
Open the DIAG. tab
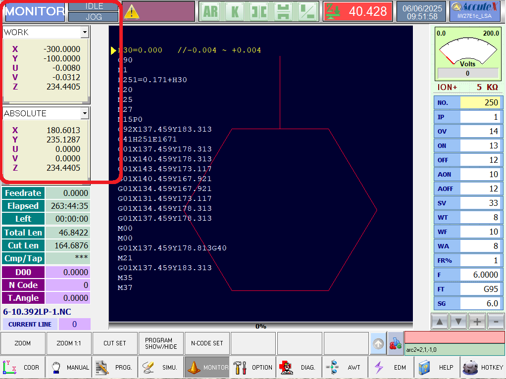pyautogui.click(x=300, y=368)
